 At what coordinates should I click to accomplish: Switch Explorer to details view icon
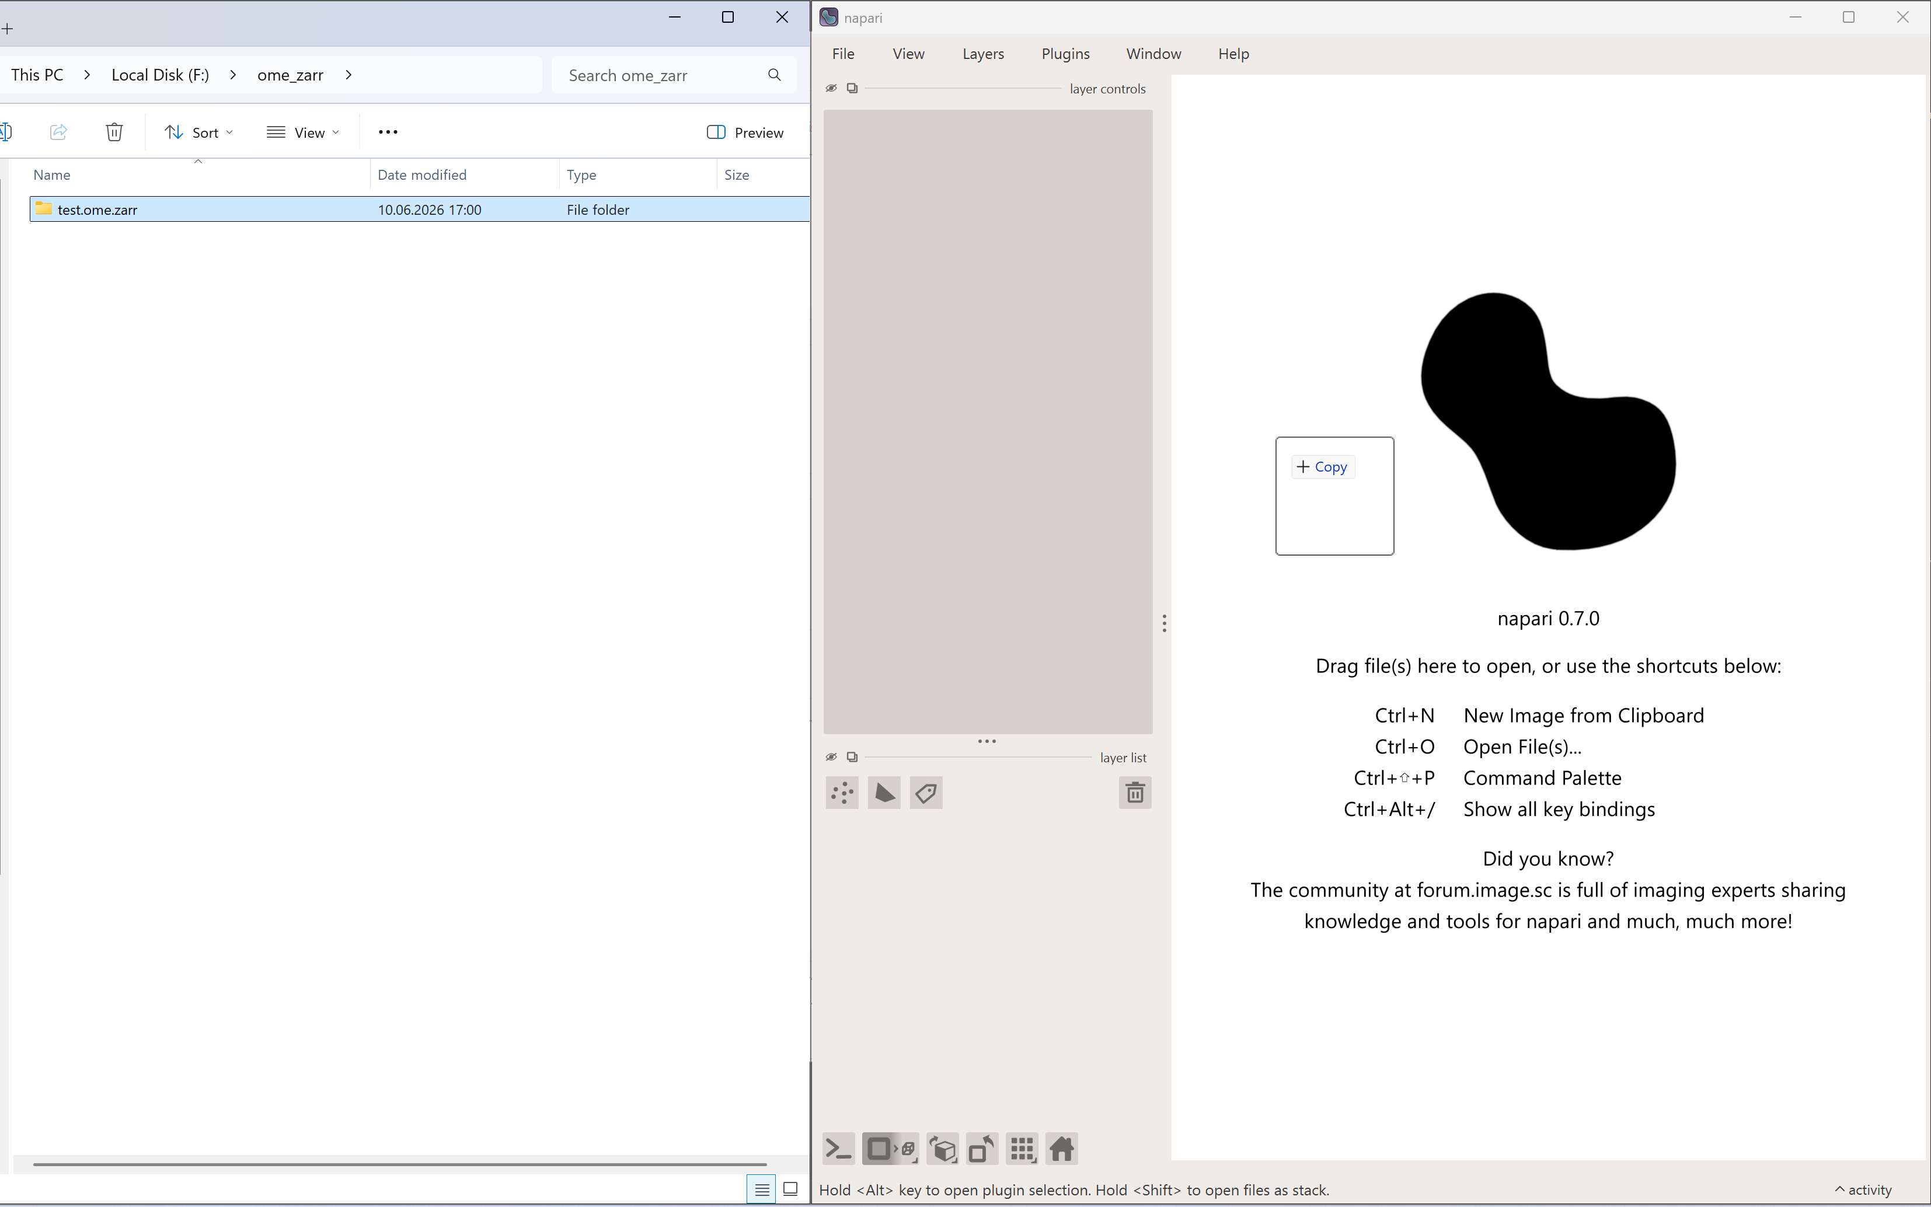762,1189
